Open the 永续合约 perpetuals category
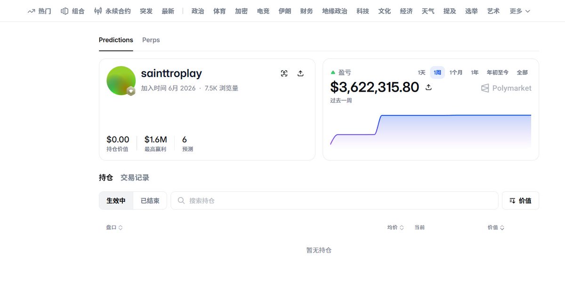This screenshot has height=308, width=565. tap(112, 11)
